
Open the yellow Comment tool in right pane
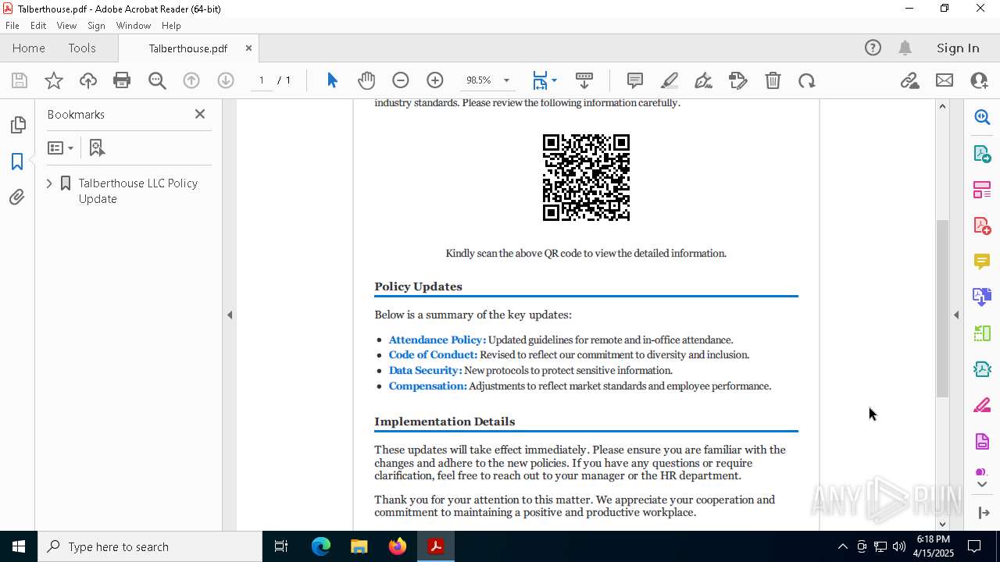(x=982, y=261)
